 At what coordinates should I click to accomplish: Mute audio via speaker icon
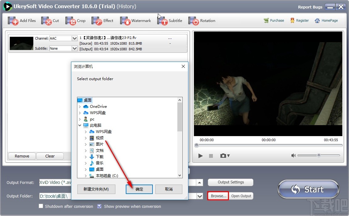coord(293,155)
